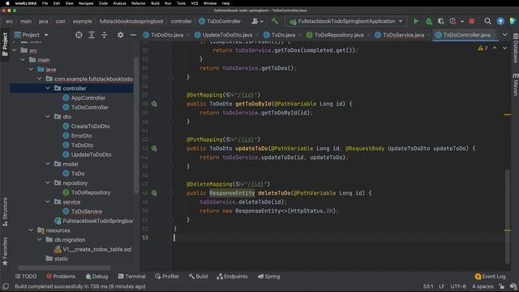Collapse the main folder
Screen dimensions: 519x292
[23, 60]
